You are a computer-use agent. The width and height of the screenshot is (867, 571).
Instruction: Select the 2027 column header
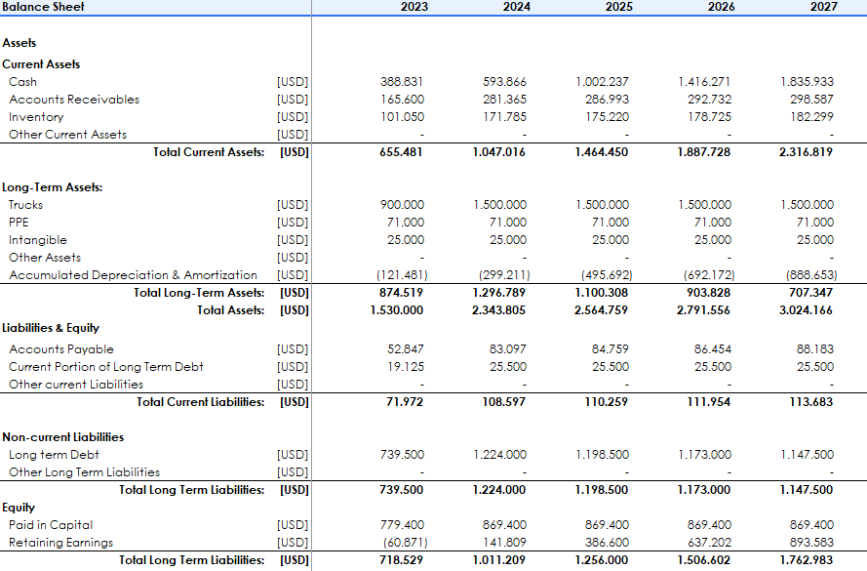coord(823,7)
